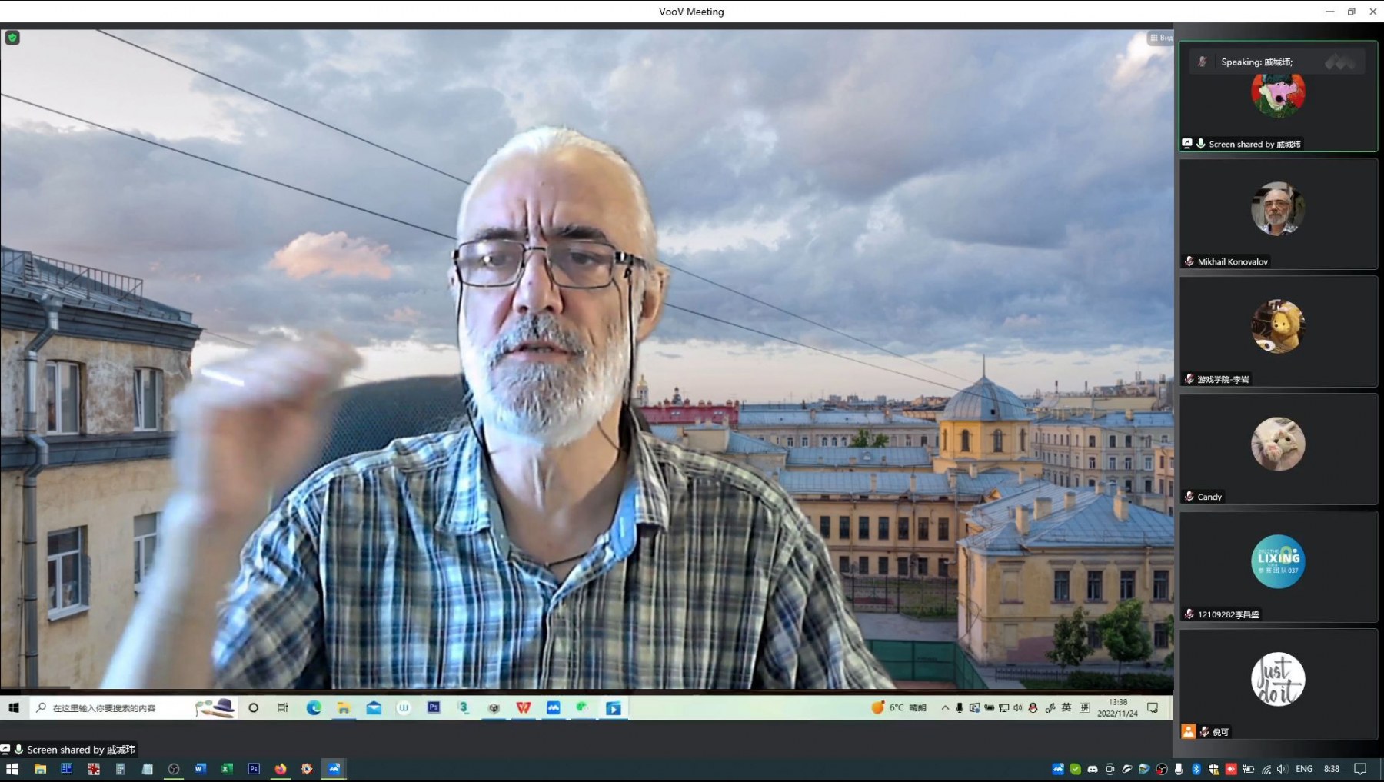This screenshot has width=1384, height=782.
Task: Open the volume control in system tray
Action: pyautogui.click(x=1281, y=769)
